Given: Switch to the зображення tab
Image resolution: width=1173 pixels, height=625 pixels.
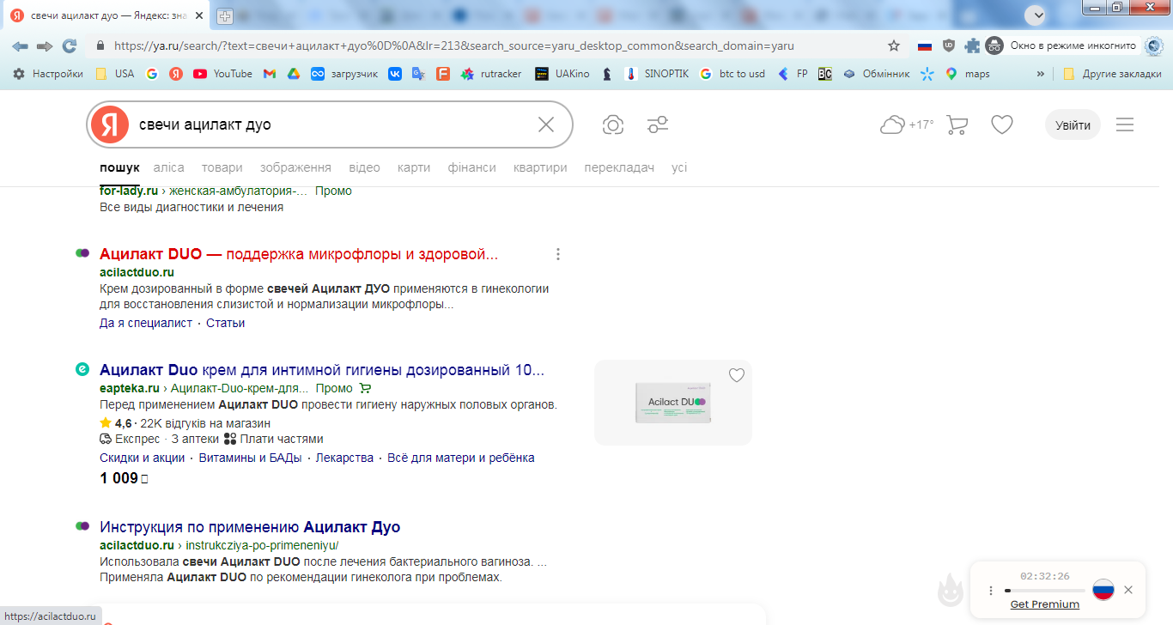Looking at the screenshot, I should pos(295,167).
